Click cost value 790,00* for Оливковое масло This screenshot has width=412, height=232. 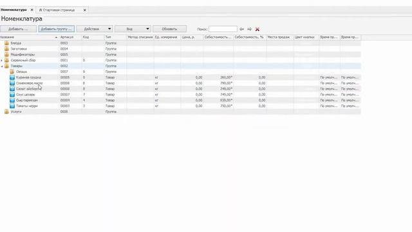pyautogui.click(x=226, y=83)
